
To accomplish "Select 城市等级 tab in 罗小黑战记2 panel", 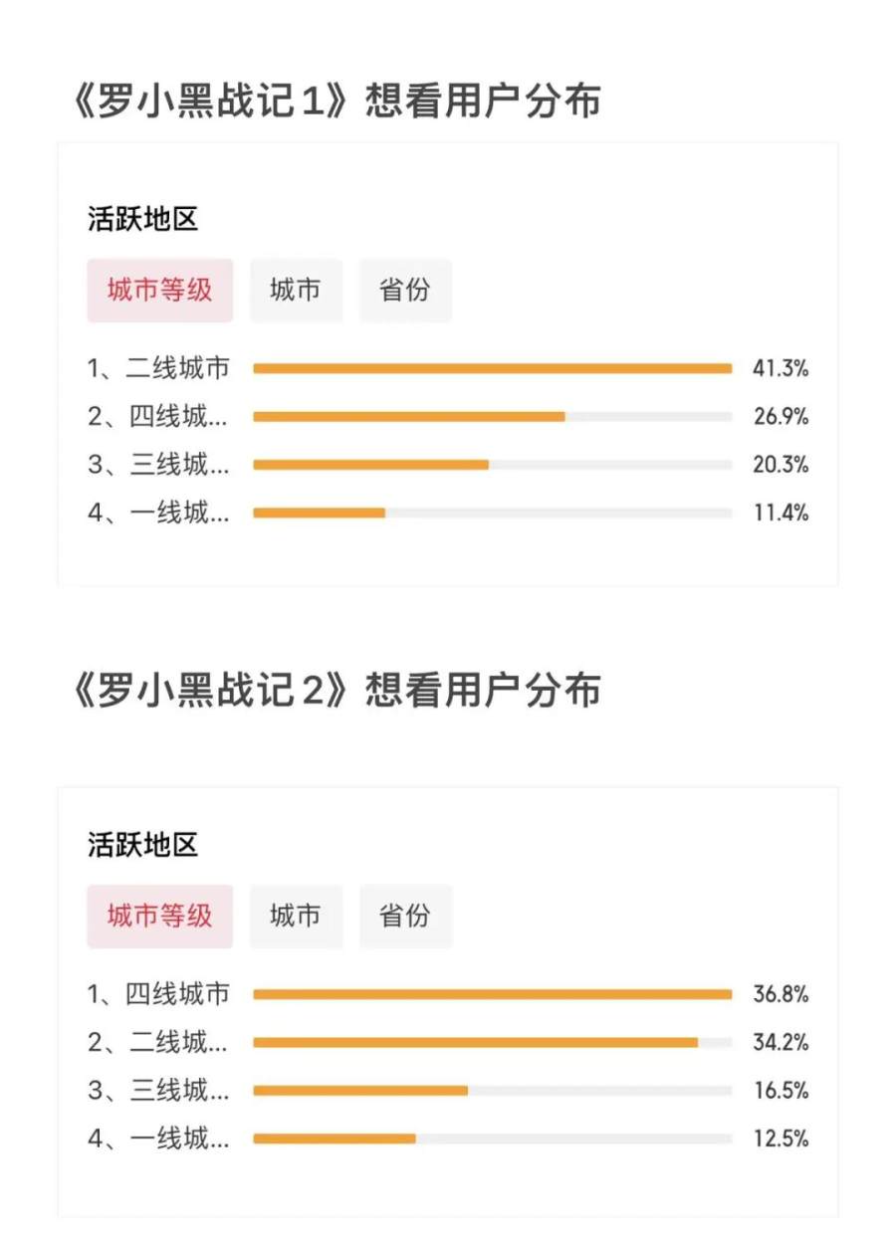I will pos(159,916).
